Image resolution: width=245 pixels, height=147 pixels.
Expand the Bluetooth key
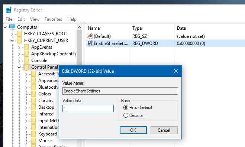[26, 88]
